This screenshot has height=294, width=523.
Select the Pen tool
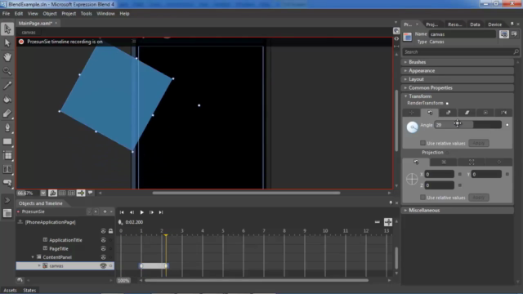pos(7,127)
